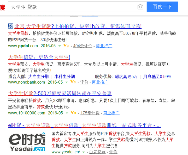Click the www.yesdai.cn/ URL text

pos(66,152)
